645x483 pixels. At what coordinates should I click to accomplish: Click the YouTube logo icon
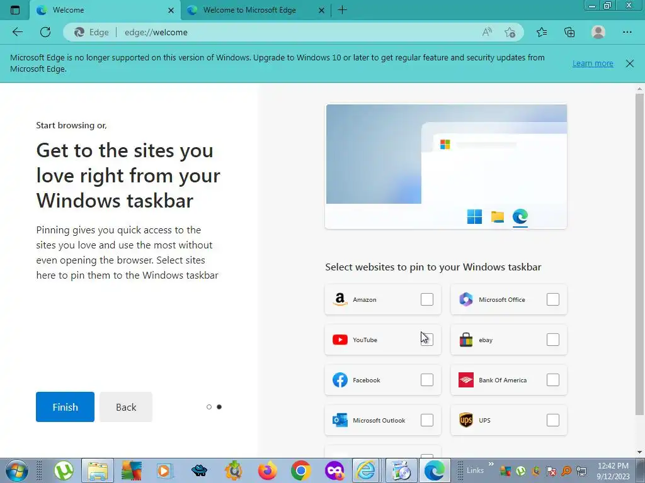pos(340,340)
